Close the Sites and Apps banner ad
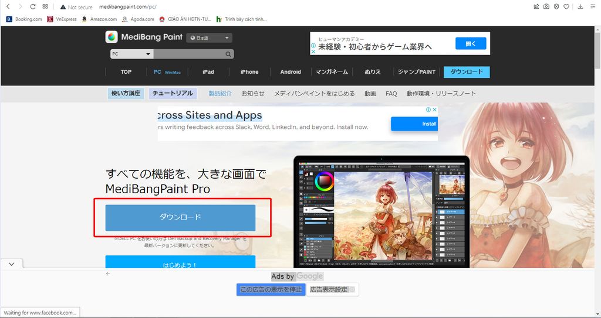 click(435, 110)
